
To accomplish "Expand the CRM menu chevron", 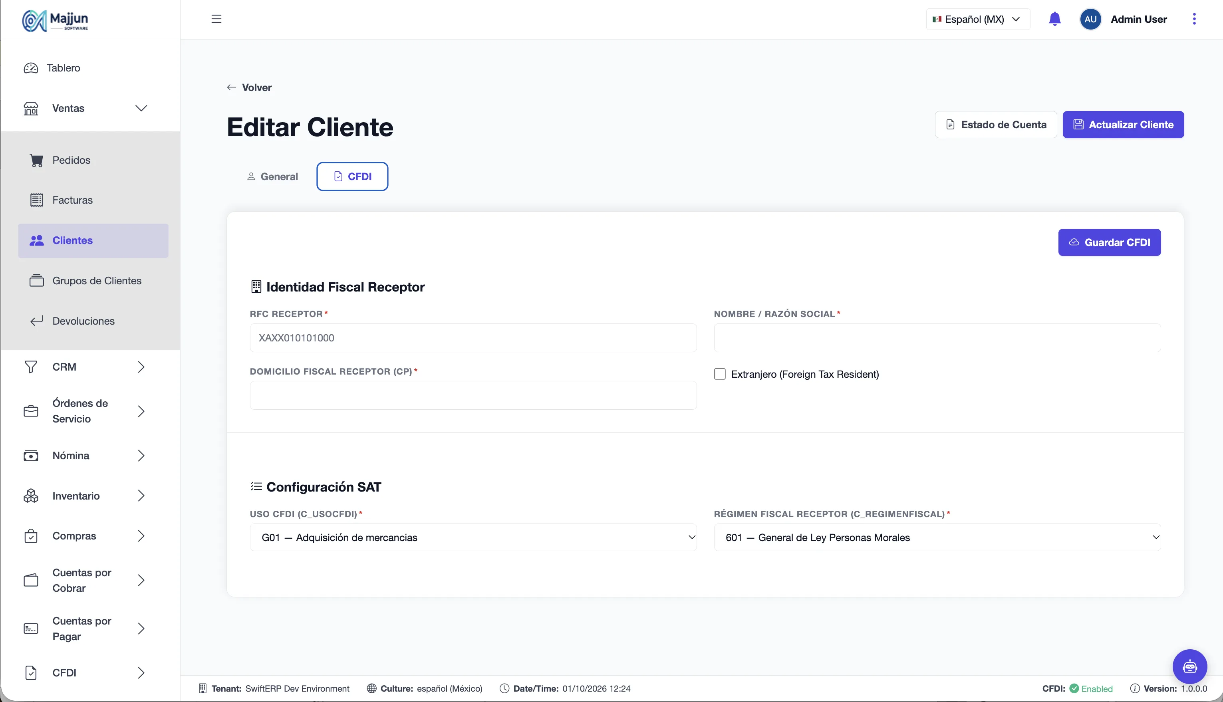I will click(141, 367).
